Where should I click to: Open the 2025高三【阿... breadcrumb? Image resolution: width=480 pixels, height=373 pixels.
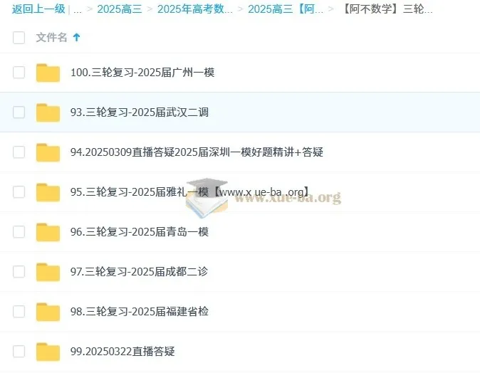point(286,9)
